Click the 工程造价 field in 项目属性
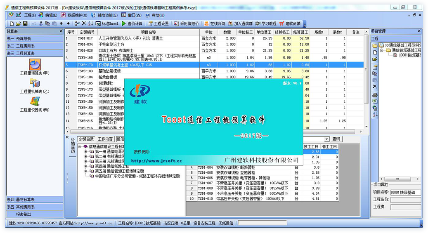The image size is (428, 233). (406, 200)
